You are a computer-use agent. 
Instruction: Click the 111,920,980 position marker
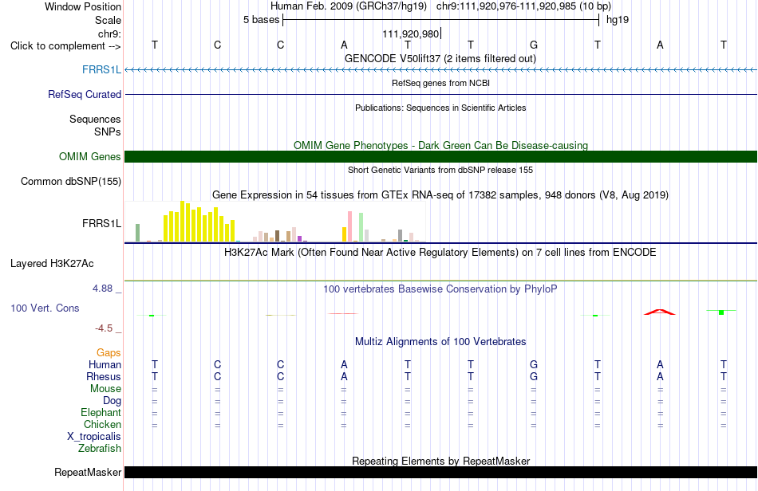pyautogui.click(x=412, y=33)
